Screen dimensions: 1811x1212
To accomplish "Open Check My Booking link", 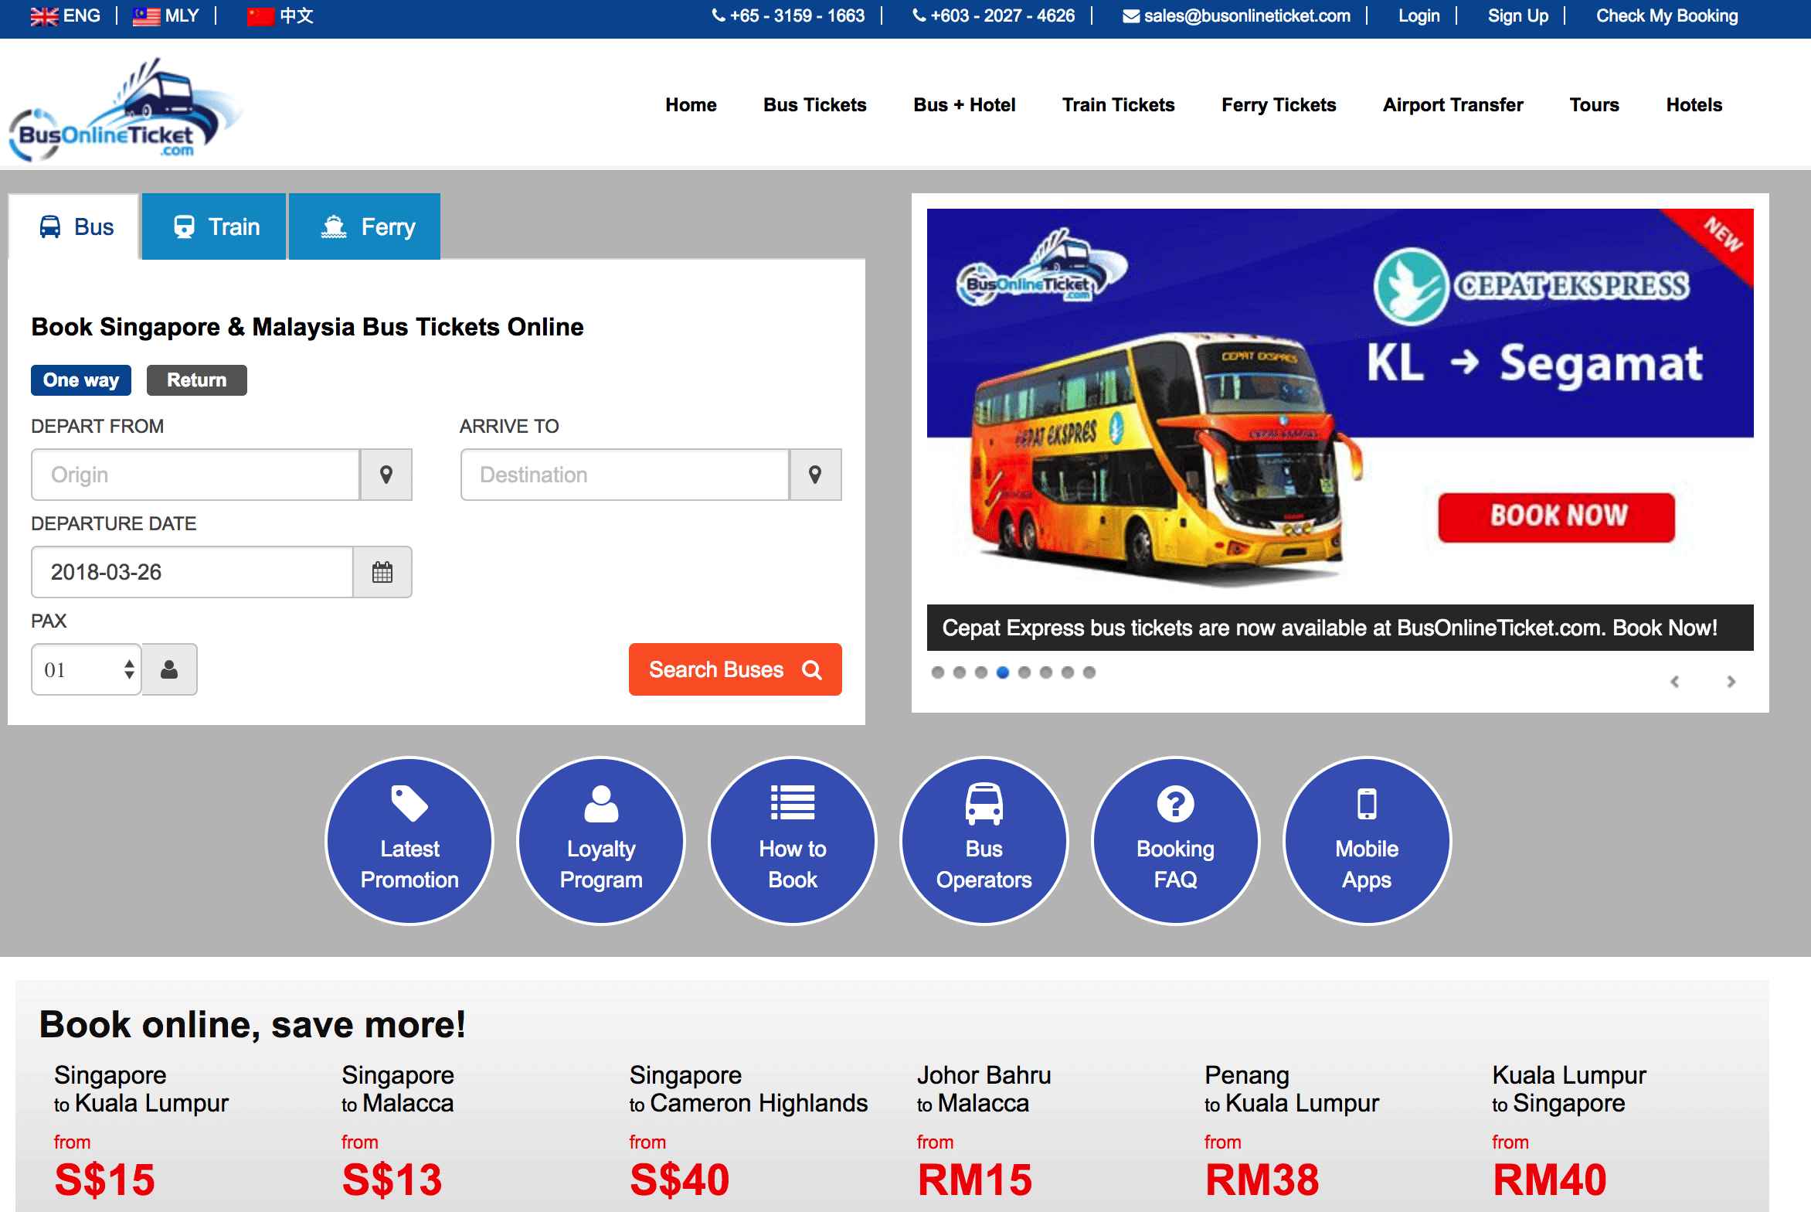I will [1667, 15].
